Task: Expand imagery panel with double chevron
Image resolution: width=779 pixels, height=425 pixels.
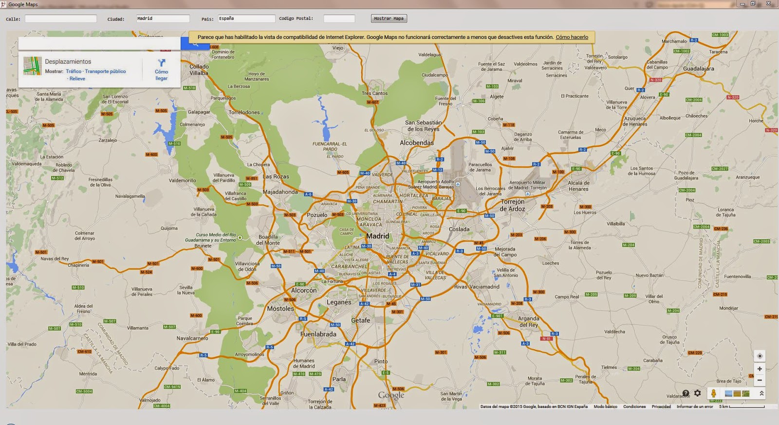Action: (x=761, y=393)
